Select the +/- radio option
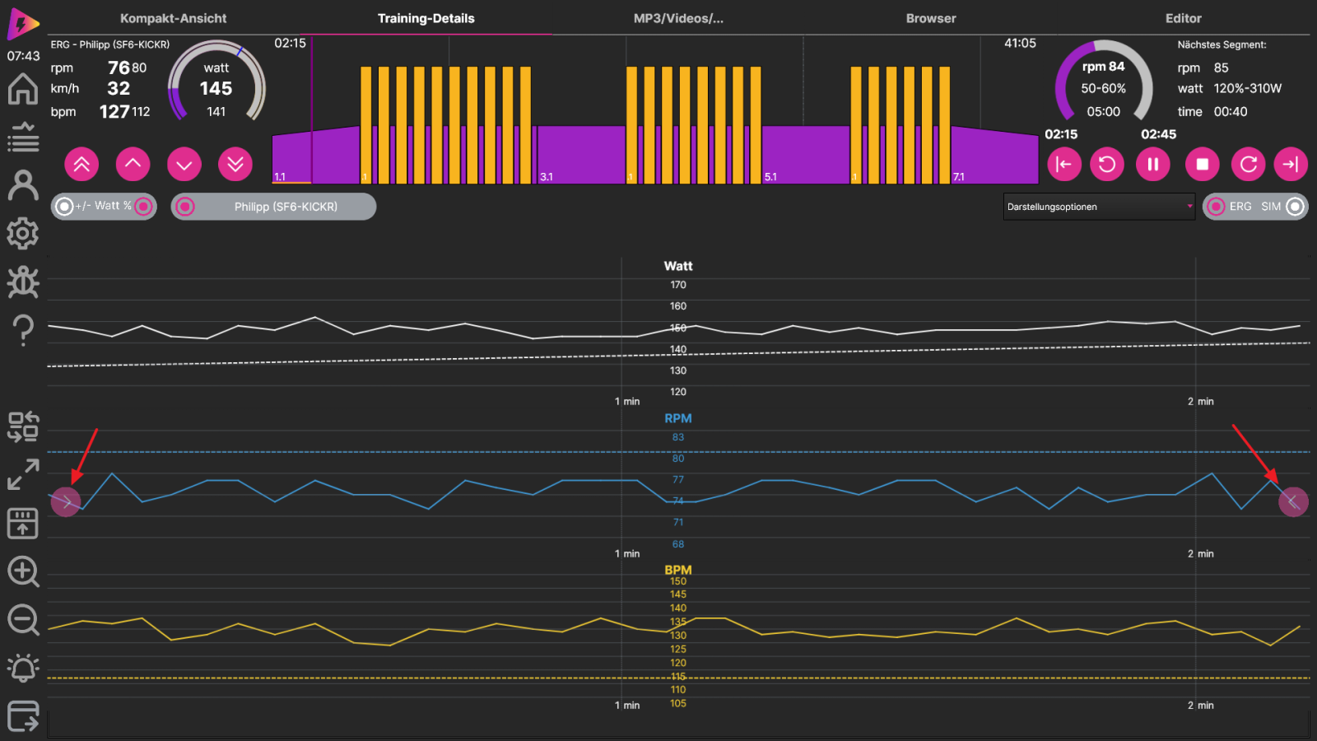 [65, 207]
